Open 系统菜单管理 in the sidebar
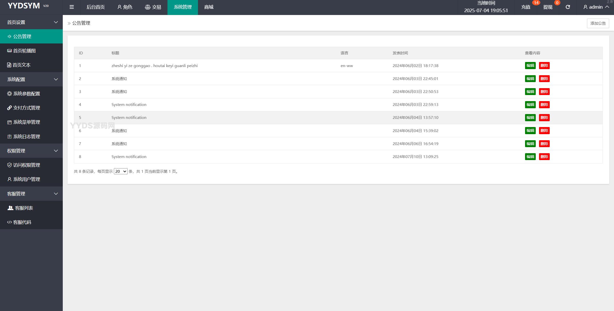614x311 pixels. (26, 122)
